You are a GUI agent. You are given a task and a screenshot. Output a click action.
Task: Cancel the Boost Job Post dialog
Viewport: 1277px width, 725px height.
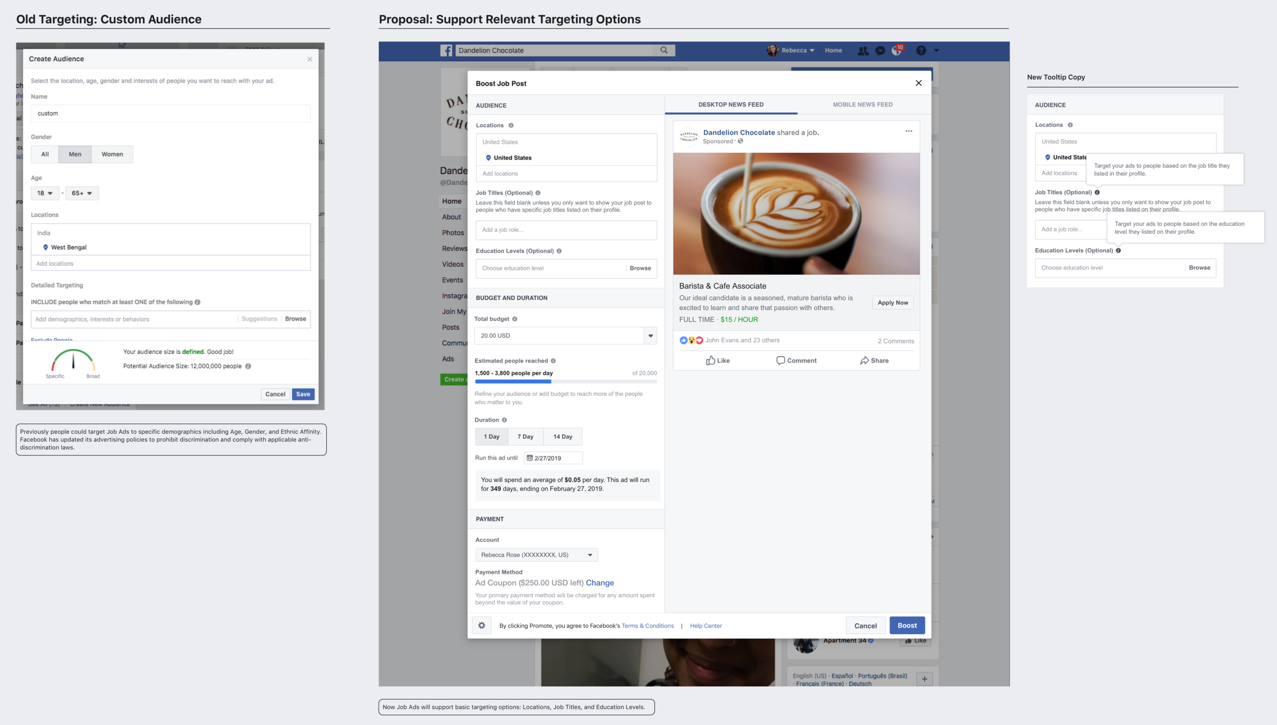(866, 626)
